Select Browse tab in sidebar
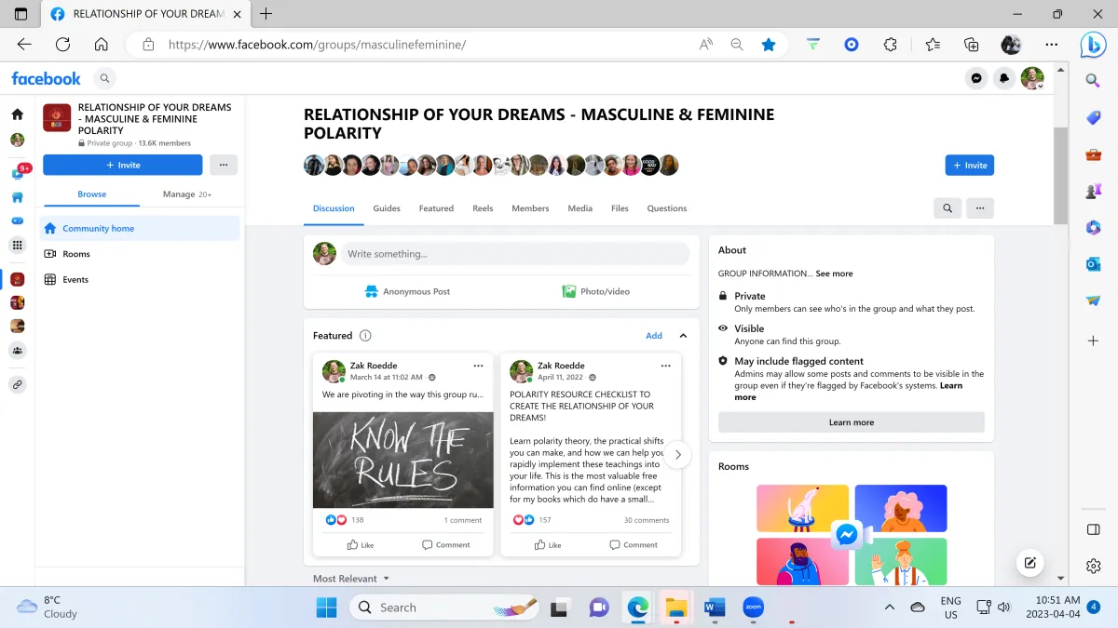Viewport: 1118px width, 628px height. pos(91,194)
